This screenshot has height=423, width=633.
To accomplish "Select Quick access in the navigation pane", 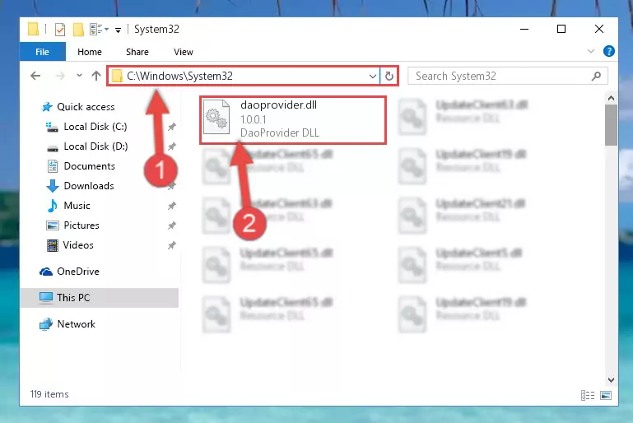I will coord(86,107).
